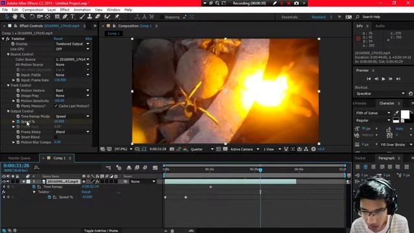
Task: Switch to the Character panel tab
Action: (387, 104)
